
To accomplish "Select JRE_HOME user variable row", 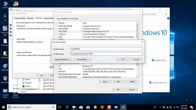I will click(x=97, y=31).
